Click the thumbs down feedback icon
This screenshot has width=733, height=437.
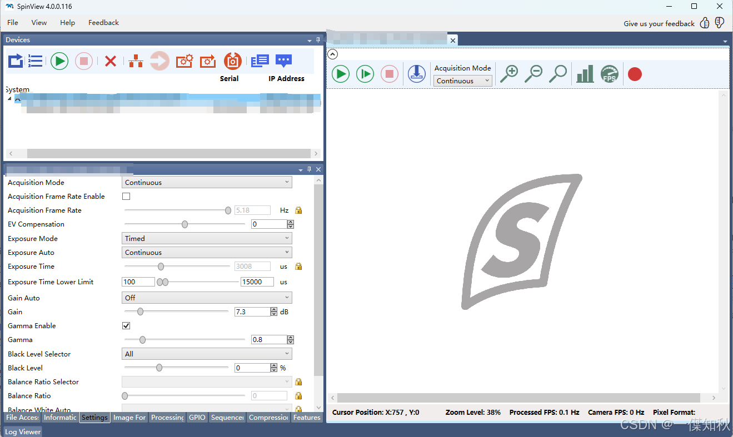720,23
